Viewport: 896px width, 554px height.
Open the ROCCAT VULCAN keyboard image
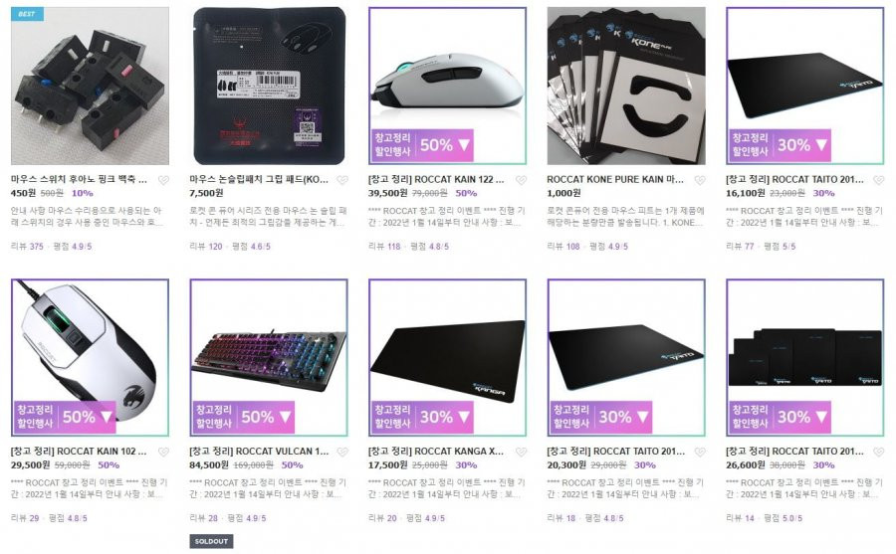(269, 357)
